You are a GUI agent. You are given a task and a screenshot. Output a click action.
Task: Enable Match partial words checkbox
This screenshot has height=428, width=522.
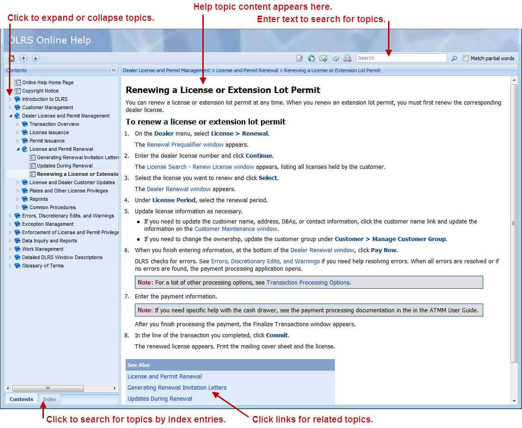pos(466,58)
